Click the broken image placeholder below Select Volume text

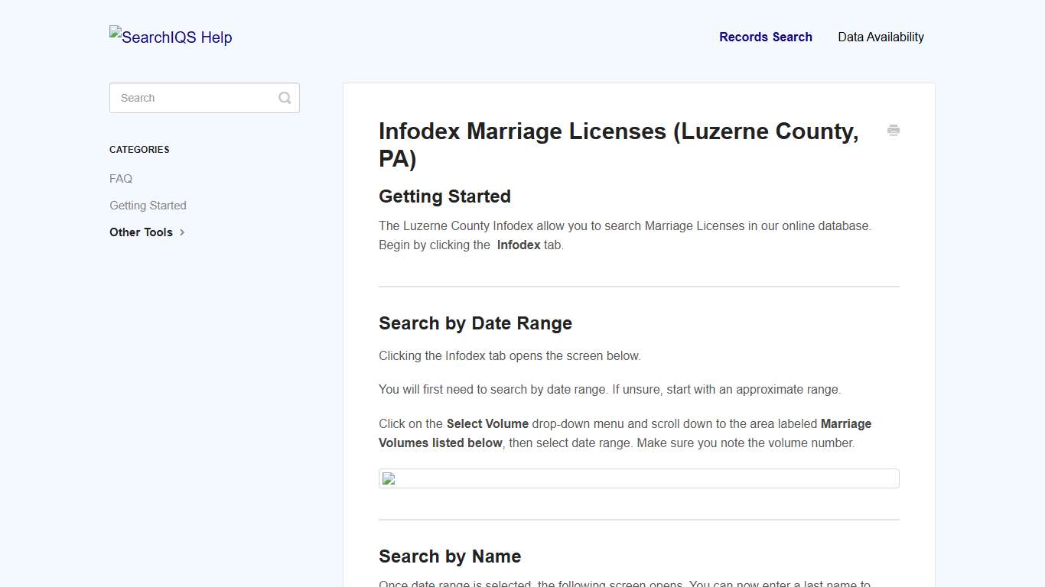pos(388,478)
